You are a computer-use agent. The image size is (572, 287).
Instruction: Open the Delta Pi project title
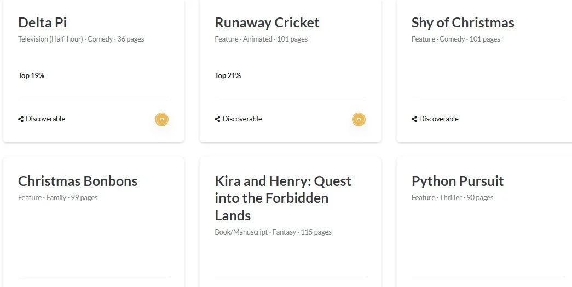point(42,22)
